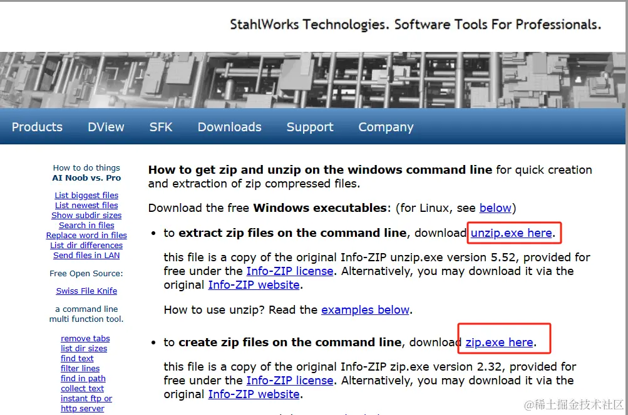Viewport: 628px width, 415px height.
Task: Open Info-ZIP license link under zip.exe
Action: (289, 380)
